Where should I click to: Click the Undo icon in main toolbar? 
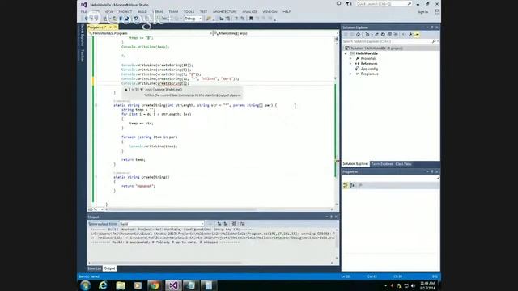pos(136,19)
